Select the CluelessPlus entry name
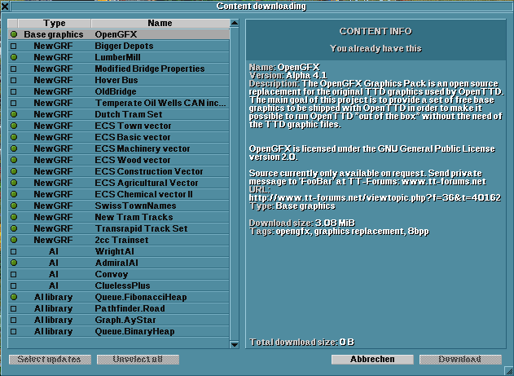Image resolution: width=514 pixels, height=376 pixels. tap(123, 285)
